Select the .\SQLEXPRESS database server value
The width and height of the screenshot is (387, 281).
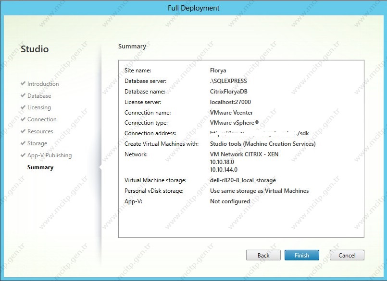point(228,81)
